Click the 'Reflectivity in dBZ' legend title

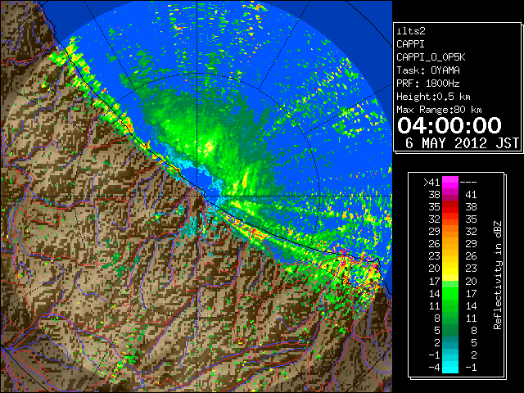point(498,275)
